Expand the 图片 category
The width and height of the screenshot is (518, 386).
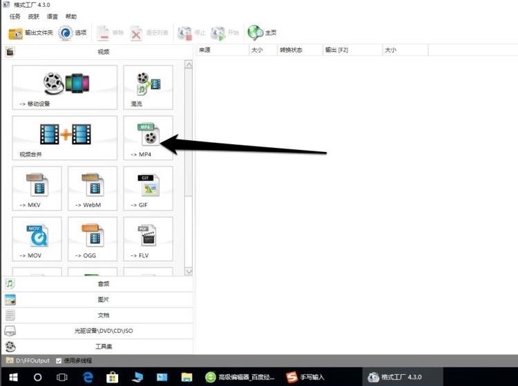tap(98, 300)
